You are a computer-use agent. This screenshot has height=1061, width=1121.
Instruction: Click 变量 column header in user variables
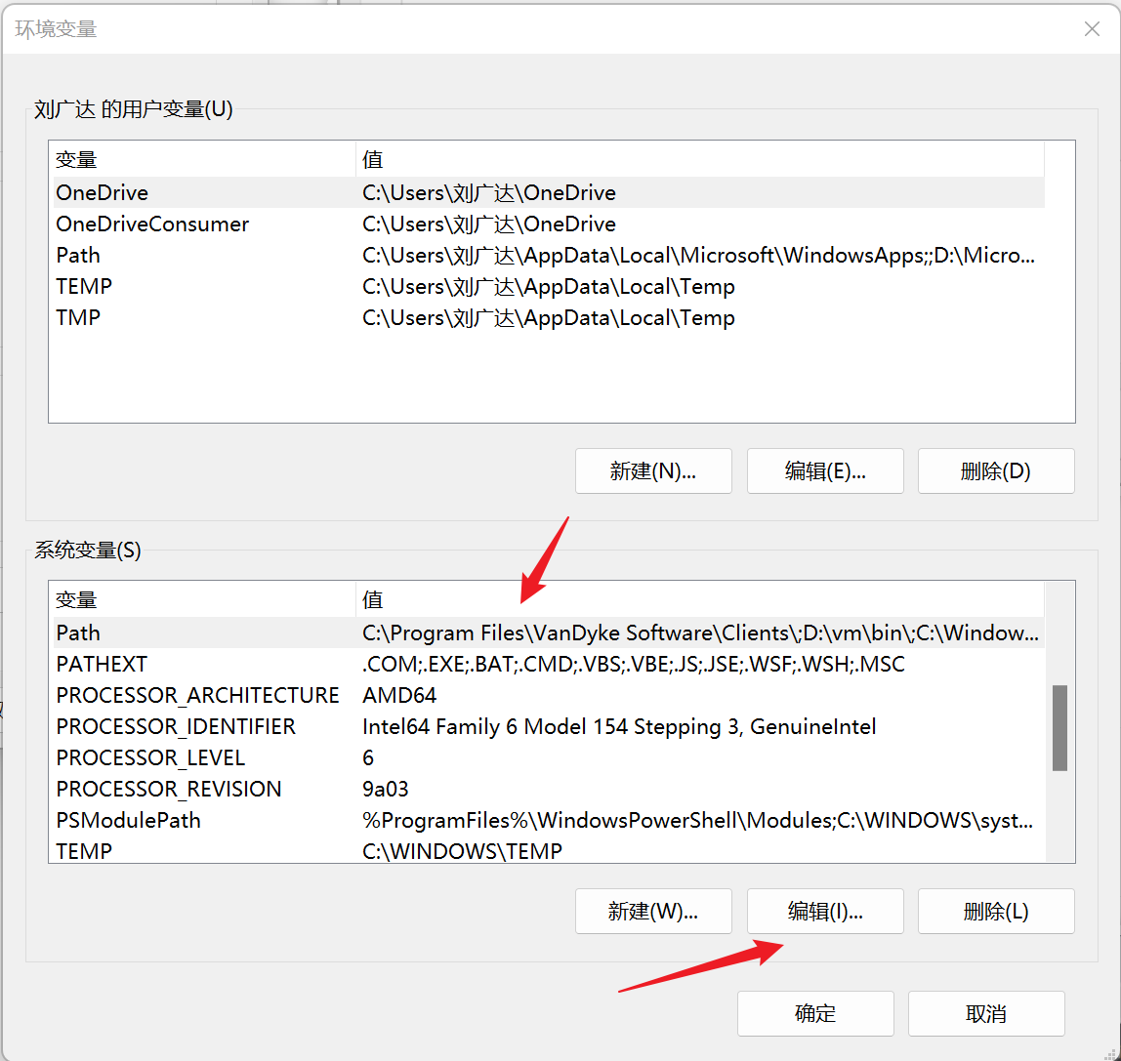coord(204,159)
